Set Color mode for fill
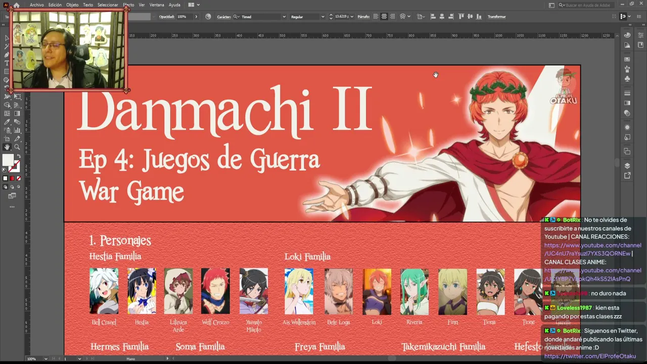Screen dimensions: 647x364 pos(6,178)
